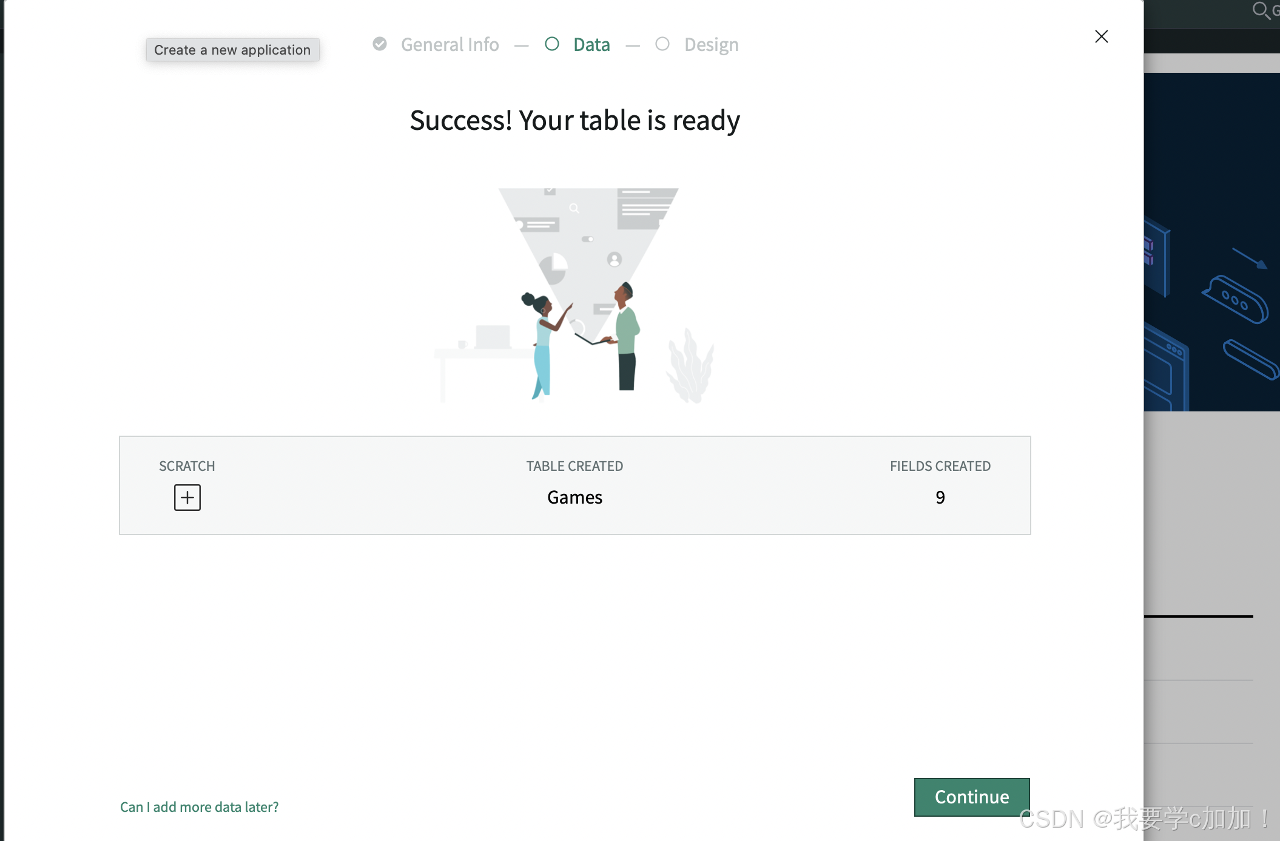Click the SCRATCH heading label
Screen dimensions: 1280x841
[187, 466]
